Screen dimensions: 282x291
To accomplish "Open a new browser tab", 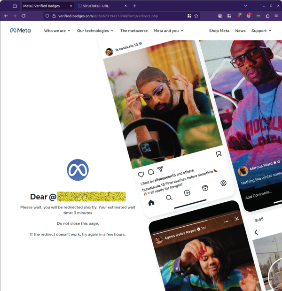I will [135, 6].
